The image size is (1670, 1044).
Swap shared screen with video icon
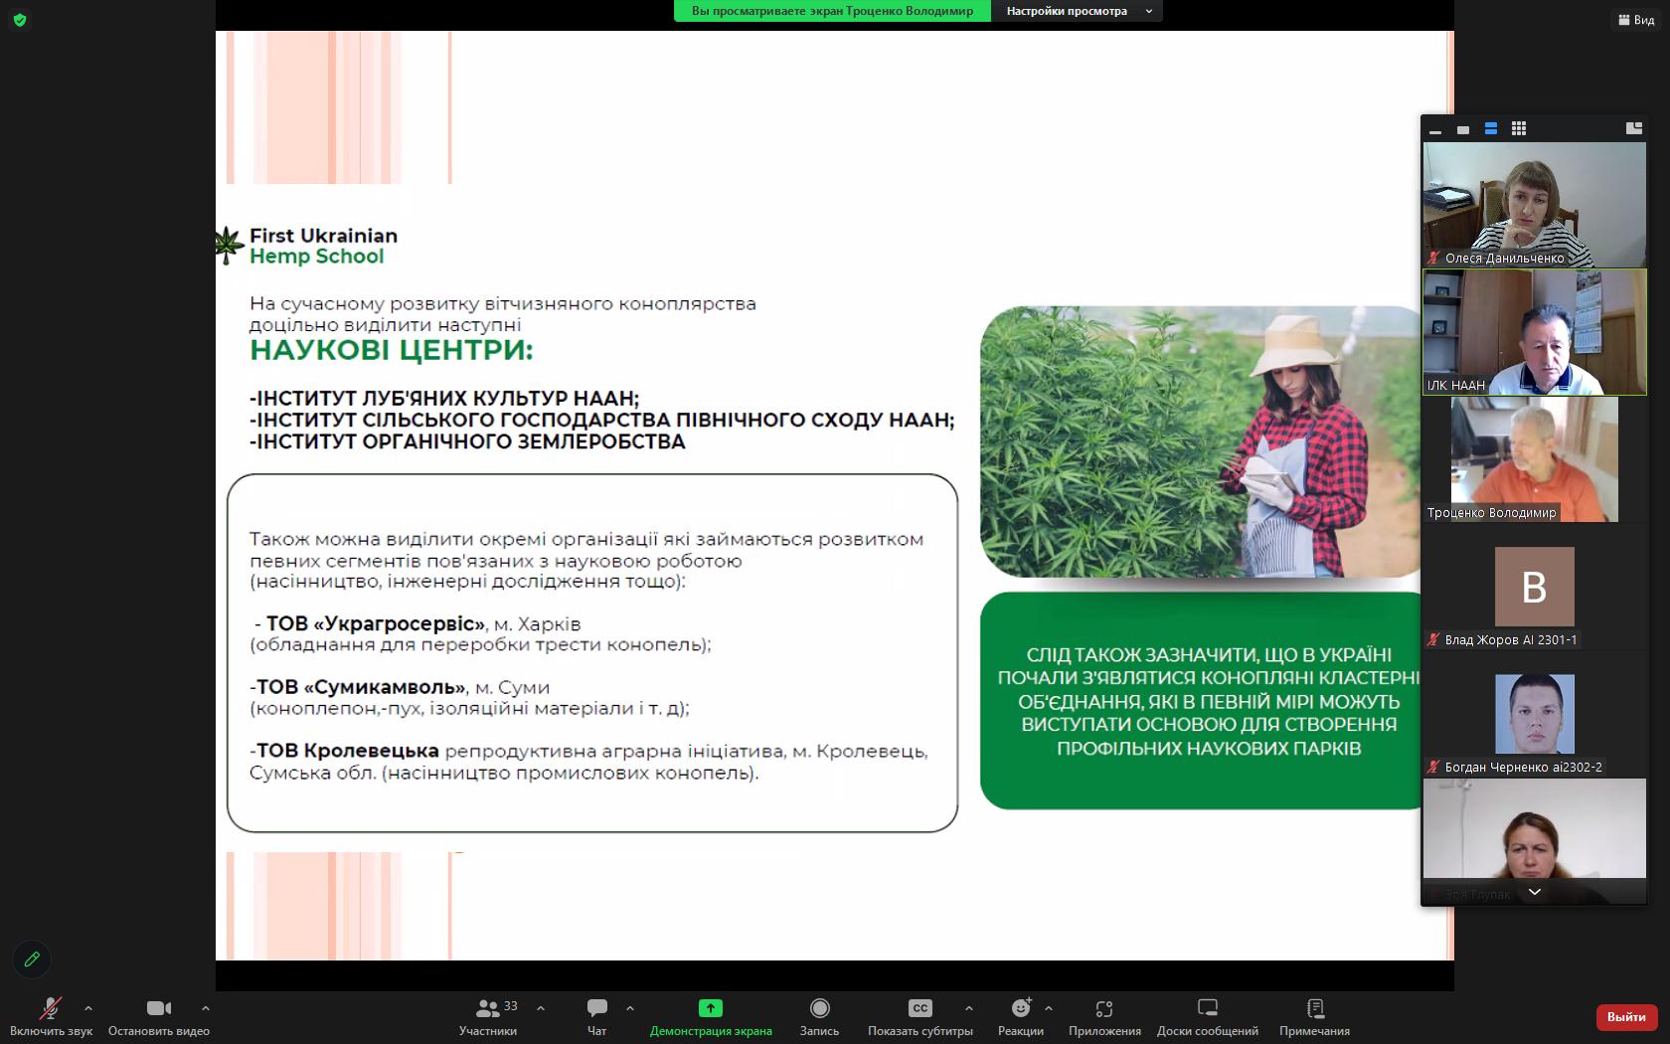click(1633, 128)
